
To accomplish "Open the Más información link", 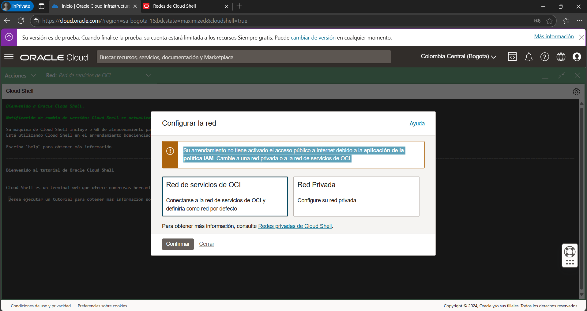I will pyautogui.click(x=554, y=36).
